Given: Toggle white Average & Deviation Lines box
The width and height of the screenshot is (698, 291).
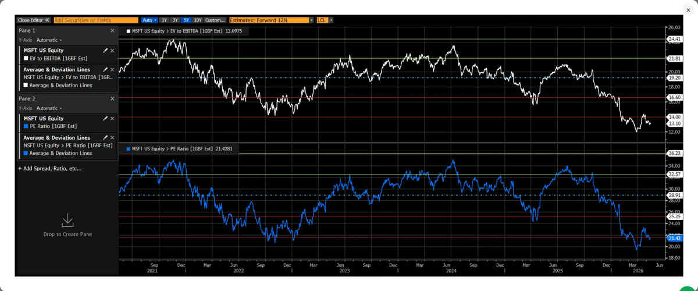Looking at the screenshot, I should pos(26,85).
